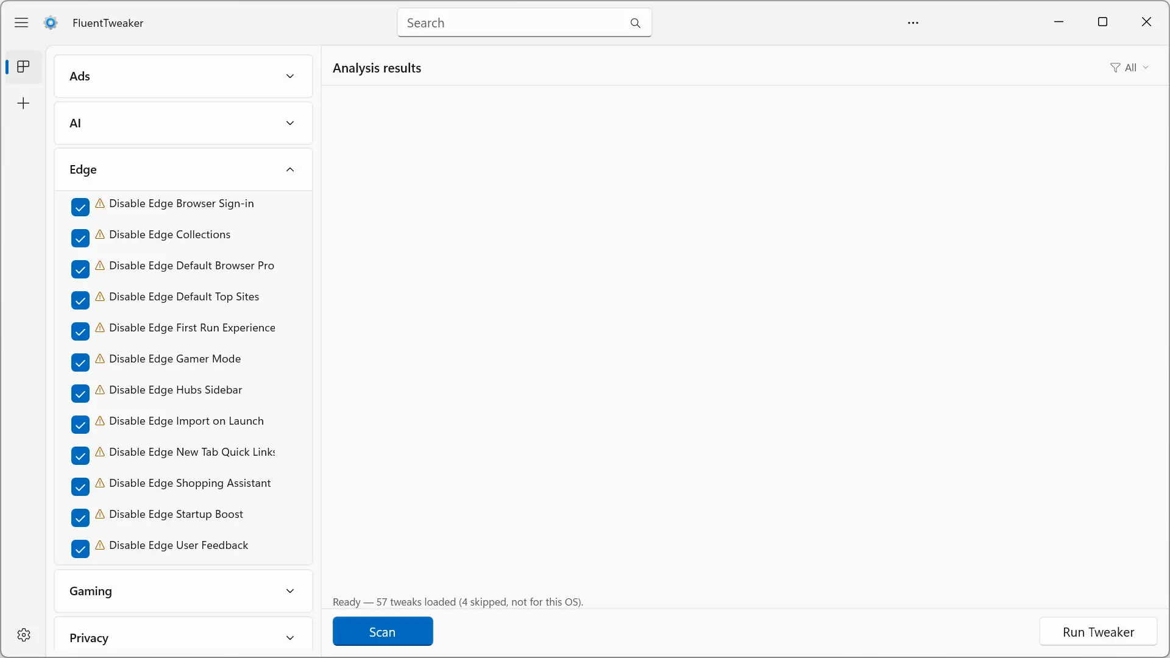Uncheck Disable Edge Startup Boost checkbox
1170x658 pixels.
point(80,518)
